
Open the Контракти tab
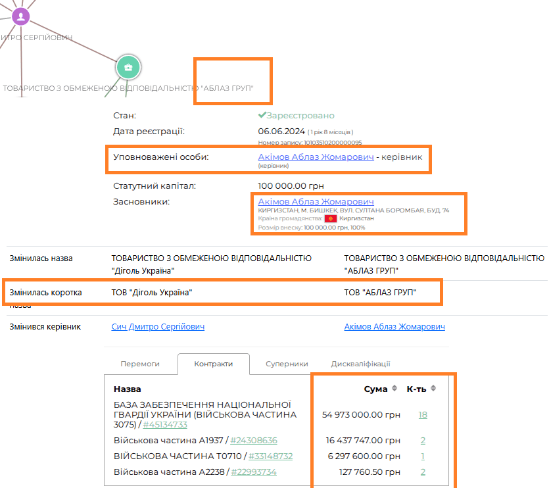[214, 364]
